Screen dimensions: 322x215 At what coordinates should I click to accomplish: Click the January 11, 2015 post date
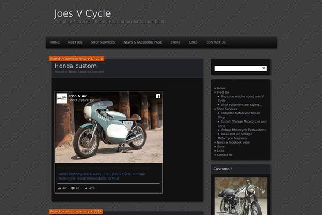click(91, 59)
